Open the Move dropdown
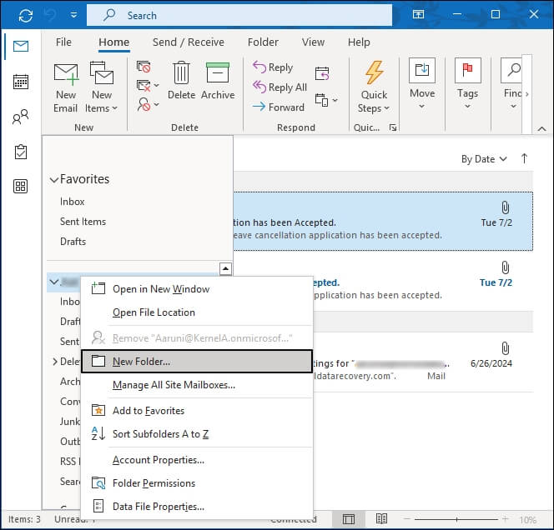 click(x=422, y=84)
